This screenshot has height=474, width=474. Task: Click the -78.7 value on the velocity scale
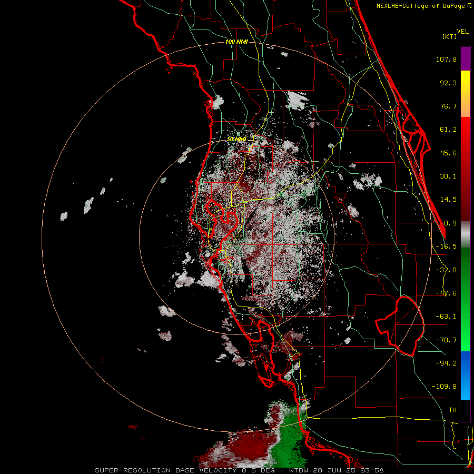tap(446, 340)
